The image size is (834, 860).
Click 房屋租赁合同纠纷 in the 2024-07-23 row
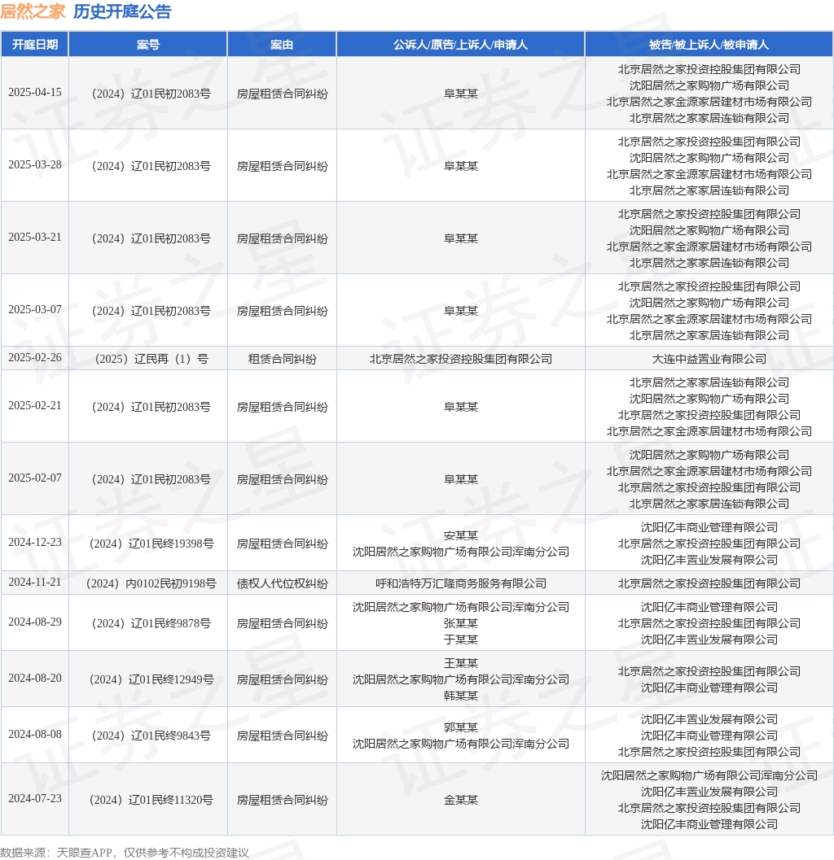(x=283, y=800)
